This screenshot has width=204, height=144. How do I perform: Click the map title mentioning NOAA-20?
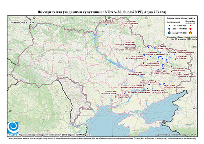[102, 12]
